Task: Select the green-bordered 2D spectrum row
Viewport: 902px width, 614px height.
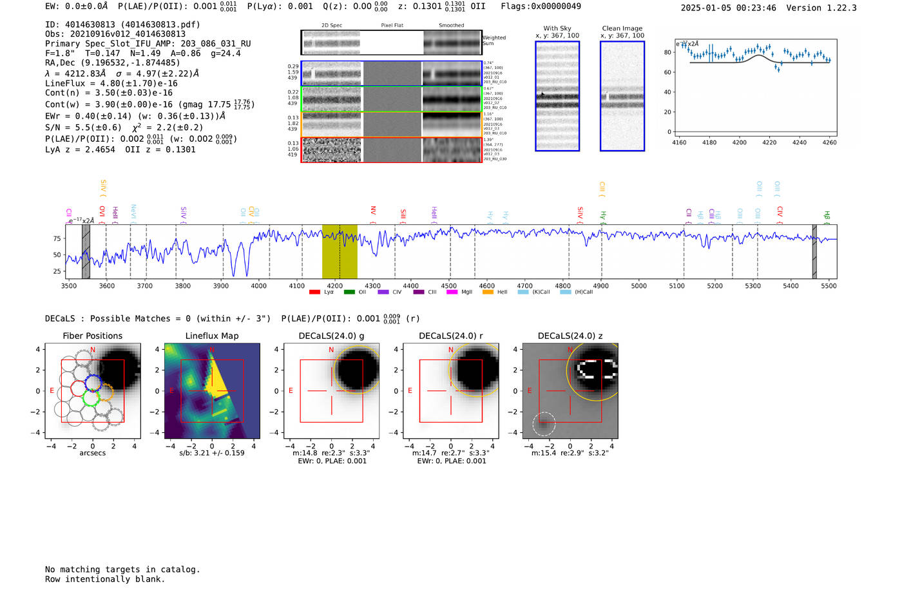Action: click(x=391, y=99)
